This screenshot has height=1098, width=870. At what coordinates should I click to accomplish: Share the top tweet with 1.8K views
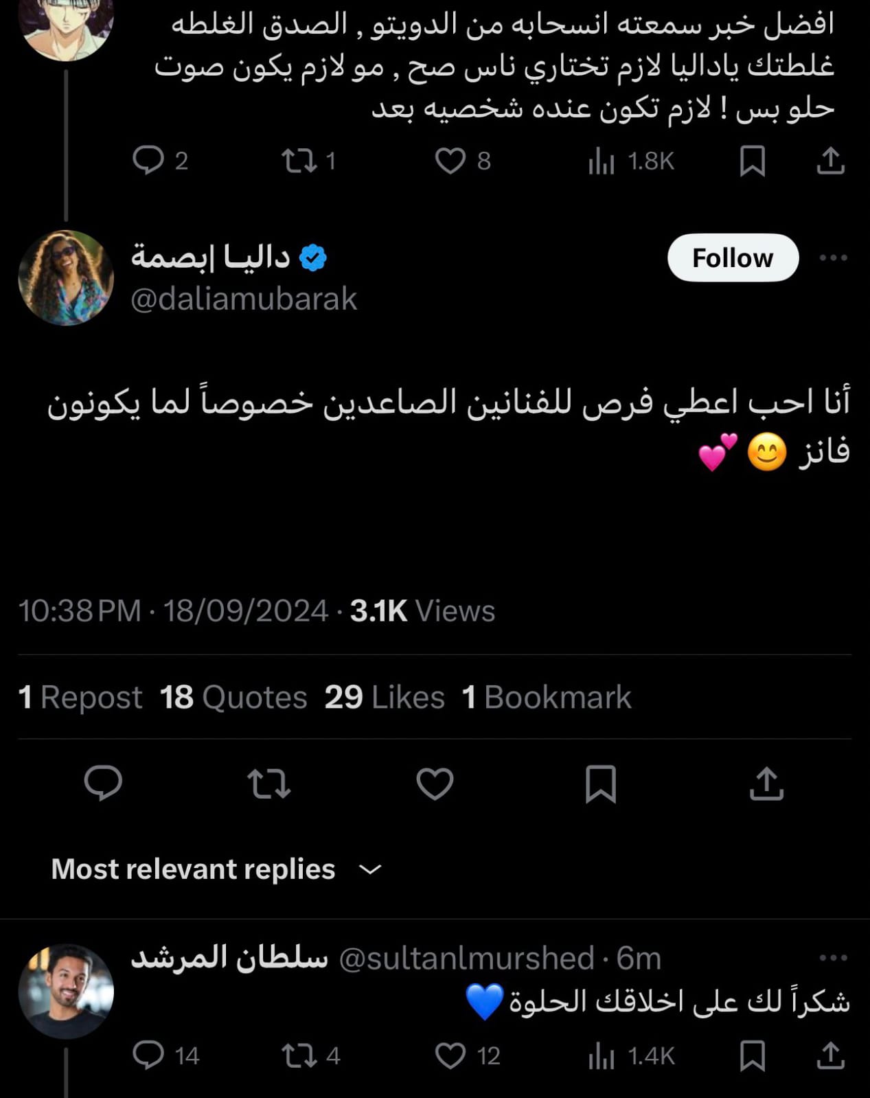[x=830, y=161]
